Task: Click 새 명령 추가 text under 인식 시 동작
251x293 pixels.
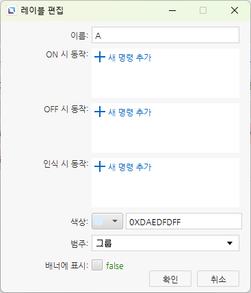Action: (x=130, y=167)
